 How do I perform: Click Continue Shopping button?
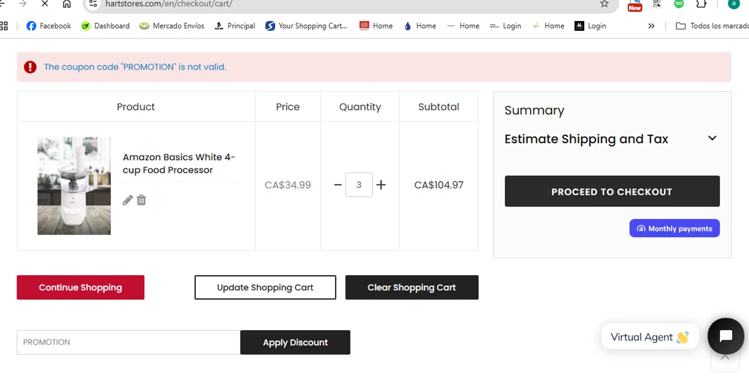click(x=80, y=288)
